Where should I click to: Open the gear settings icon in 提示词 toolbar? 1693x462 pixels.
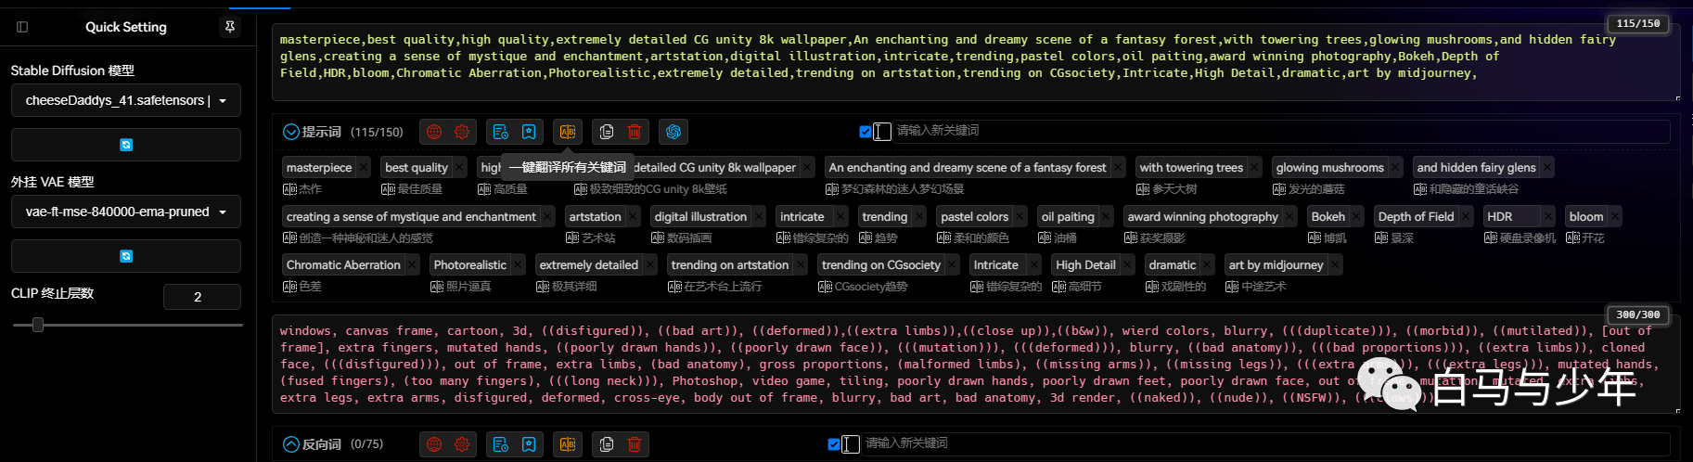[462, 132]
